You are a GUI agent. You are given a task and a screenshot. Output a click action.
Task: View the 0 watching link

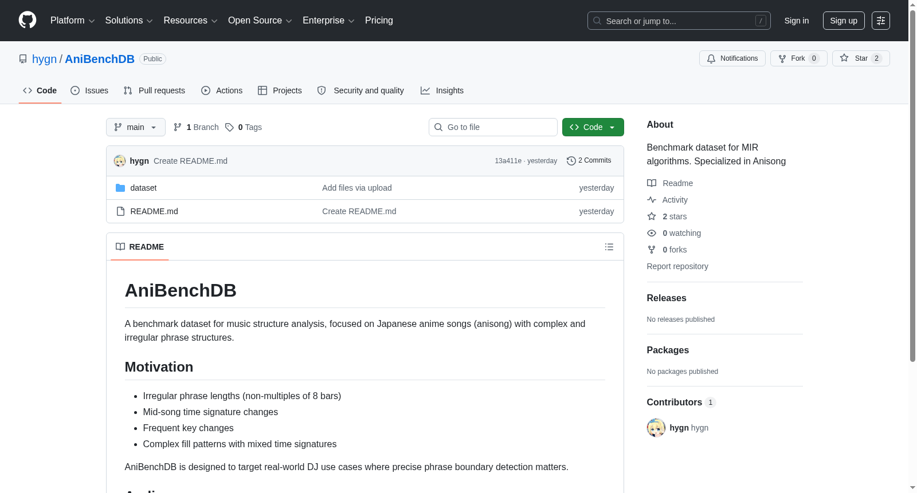(x=674, y=233)
